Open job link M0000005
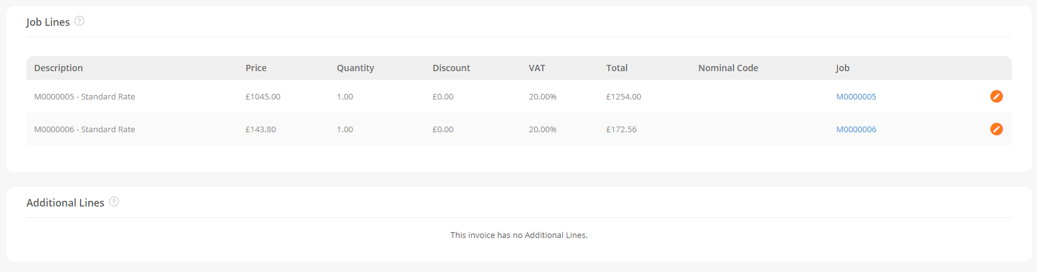This screenshot has width=1037, height=272. click(856, 96)
